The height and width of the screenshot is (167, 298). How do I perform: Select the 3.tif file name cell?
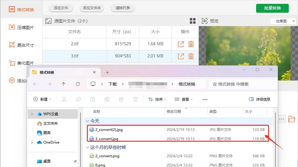coord(75,56)
